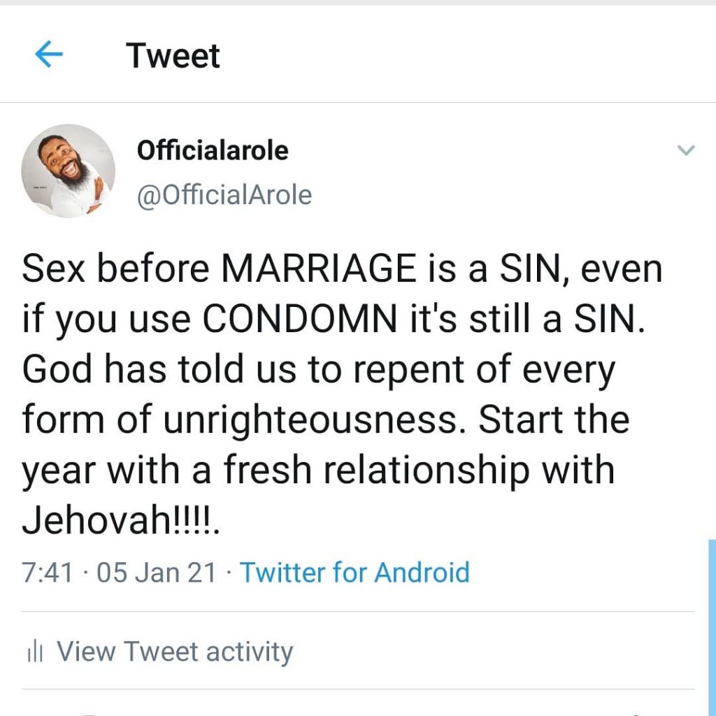Click the word Jehovah in the tweet
The height and width of the screenshot is (716, 716).
(96, 520)
